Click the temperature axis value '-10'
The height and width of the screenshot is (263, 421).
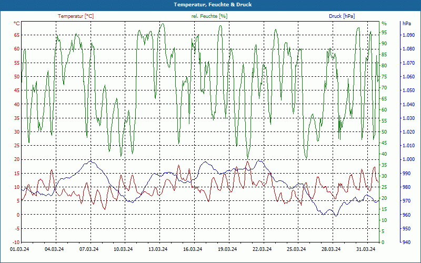(x=16, y=242)
